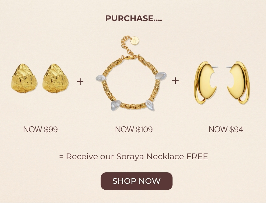Click the bottom-right pearl on the bracelet
The height and width of the screenshot is (203, 266).
pyautogui.click(x=150, y=105)
